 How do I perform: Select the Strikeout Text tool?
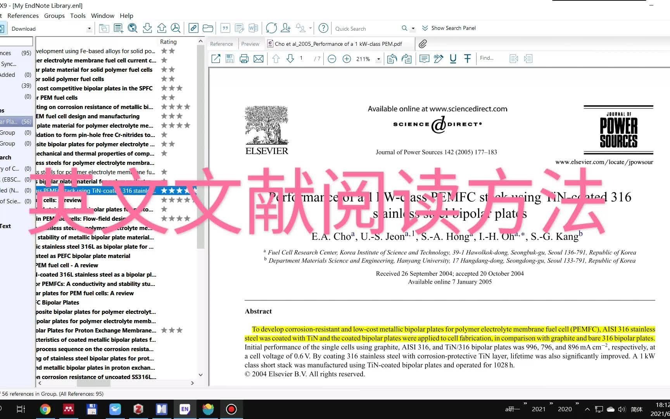click(467, 59)
